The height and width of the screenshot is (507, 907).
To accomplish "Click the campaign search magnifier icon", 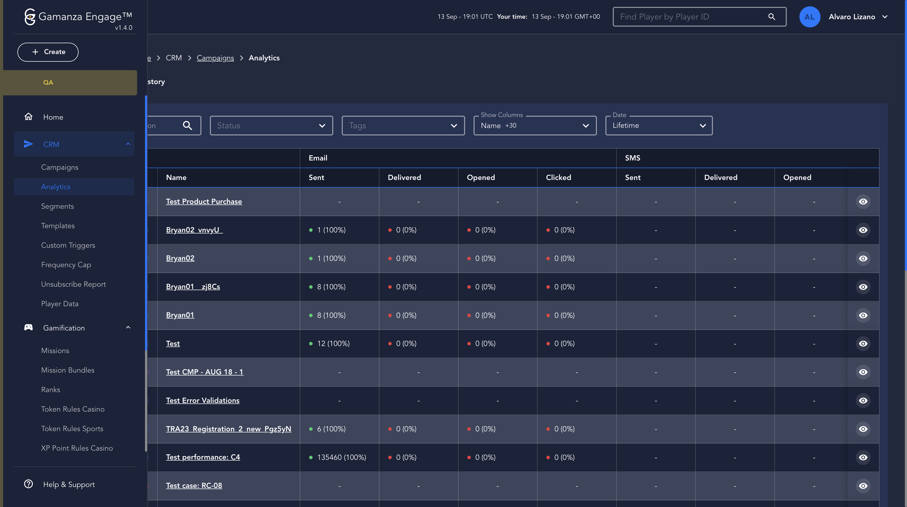I will (187, 126).
